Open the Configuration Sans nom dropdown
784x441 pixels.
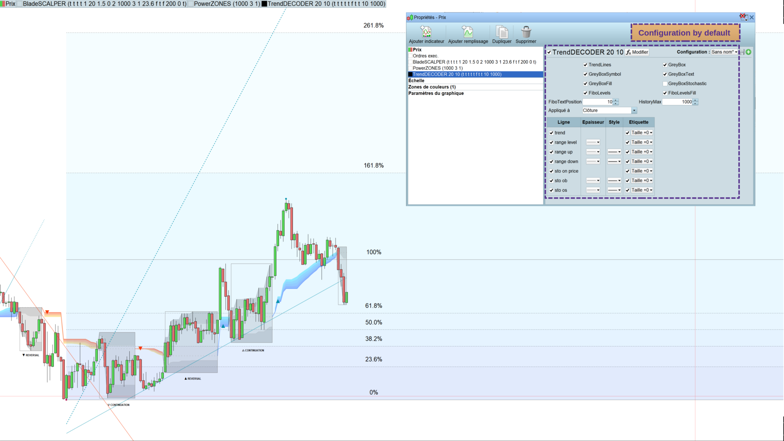click(x=724, y=52)
